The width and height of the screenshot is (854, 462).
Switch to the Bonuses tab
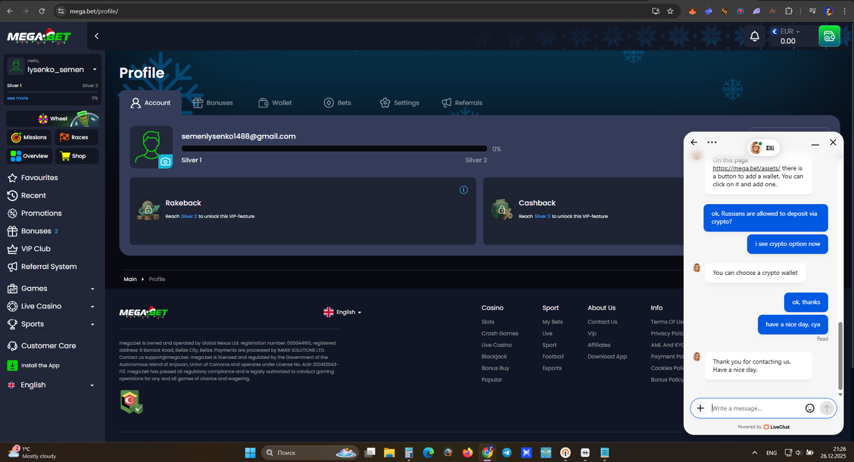213,103
